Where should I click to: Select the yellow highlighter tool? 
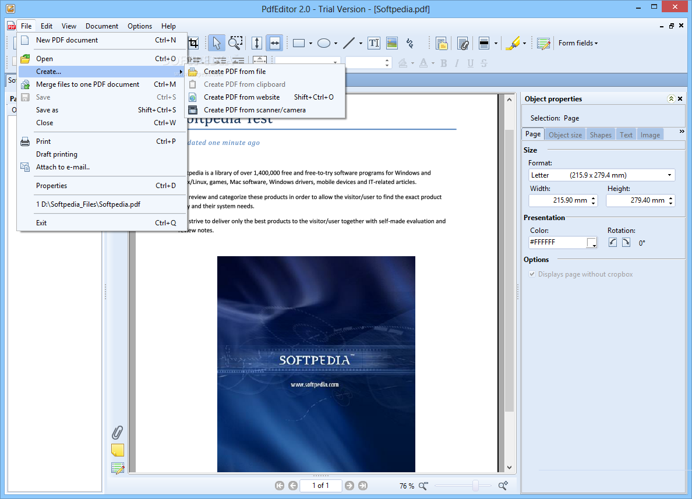513,43
